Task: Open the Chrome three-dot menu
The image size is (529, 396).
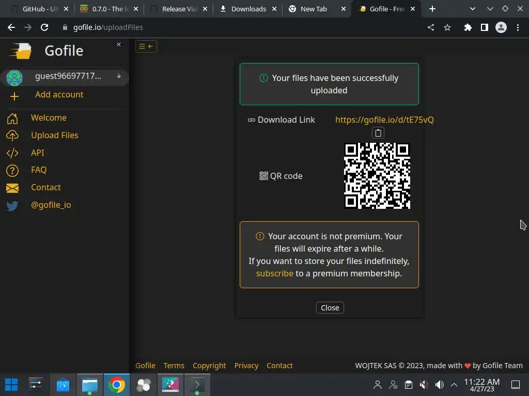Action: point(518,27)
